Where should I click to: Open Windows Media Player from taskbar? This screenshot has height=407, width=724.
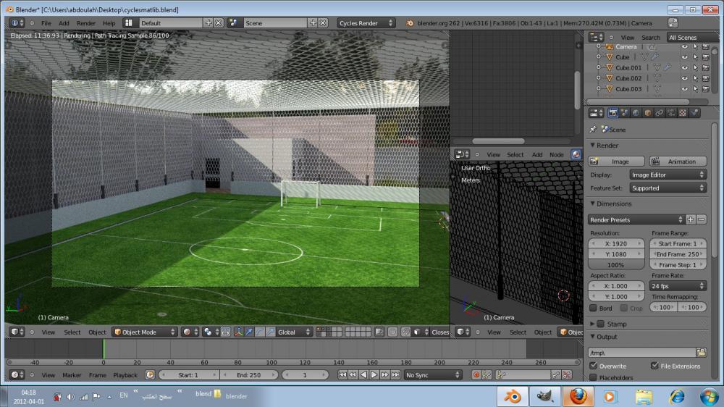tap(610, 396)
